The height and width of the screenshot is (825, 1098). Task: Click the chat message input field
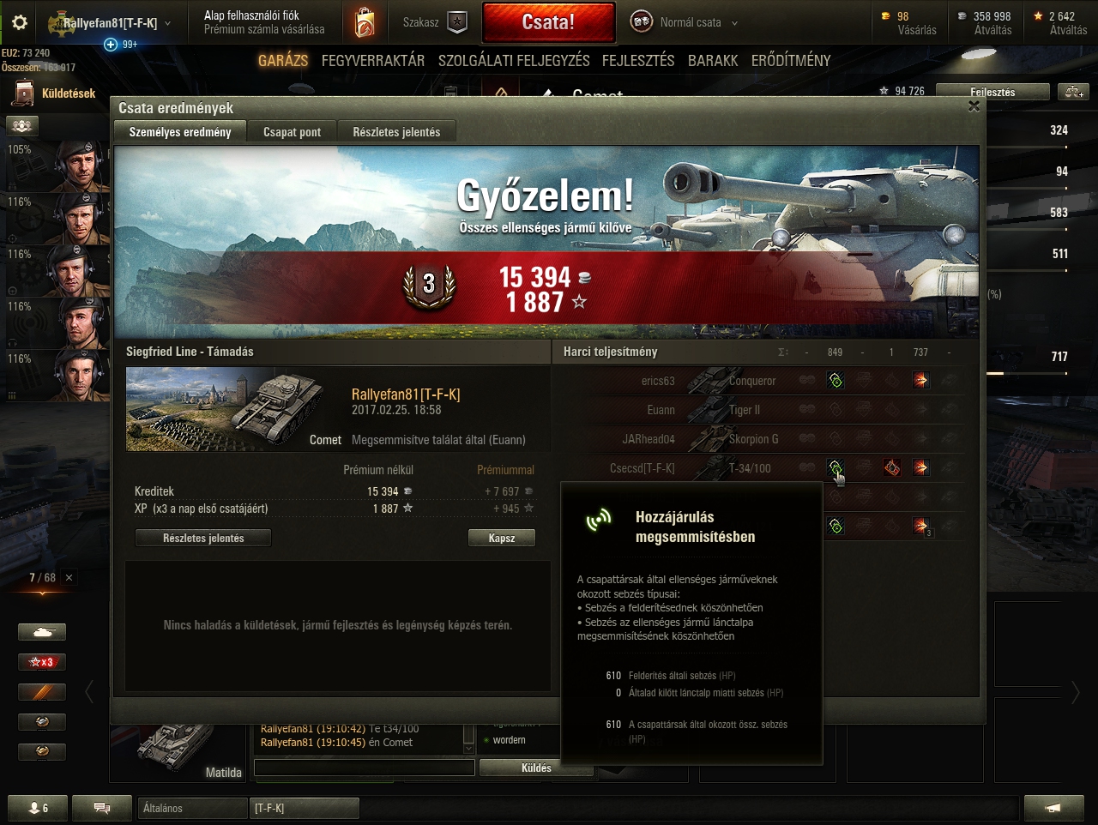tap(365, 768)
